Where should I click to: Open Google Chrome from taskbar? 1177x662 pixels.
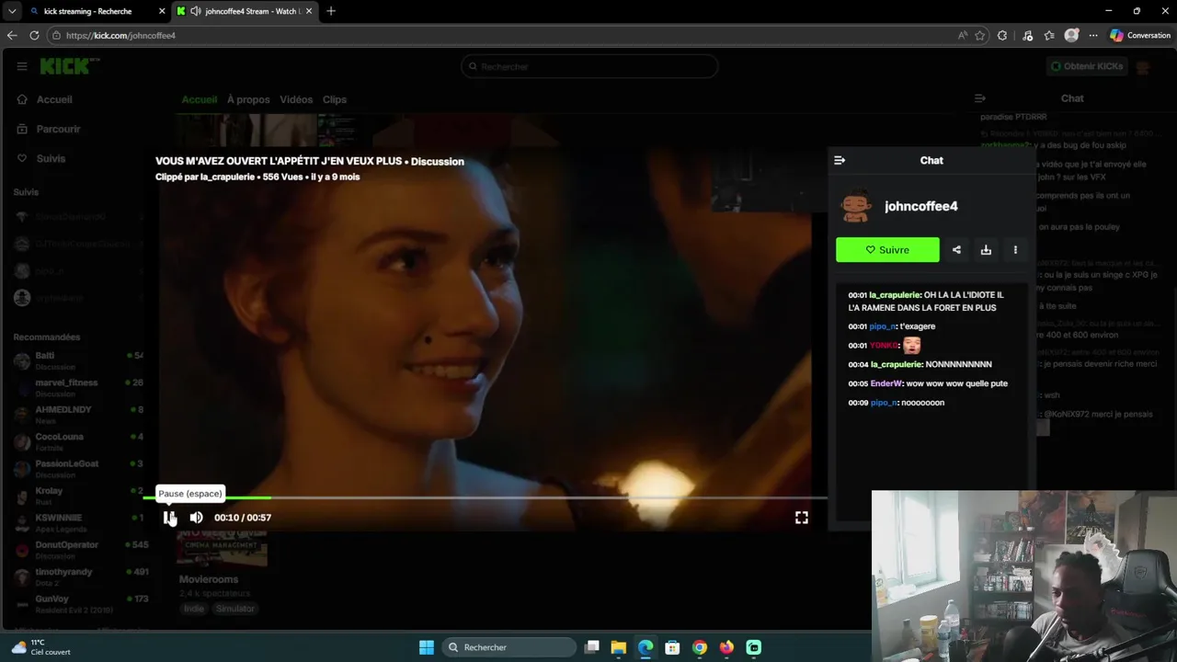click(700, 647)
